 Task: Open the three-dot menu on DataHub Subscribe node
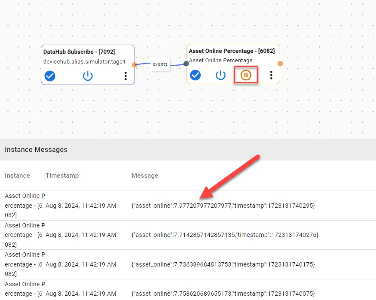click(125, 76)
